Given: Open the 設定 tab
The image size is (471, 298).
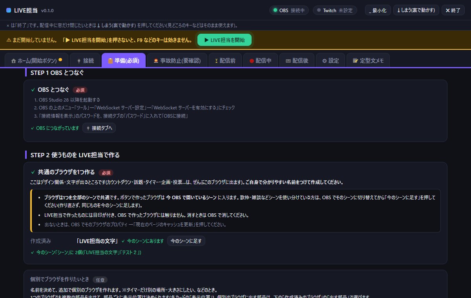Looking at the screenshot, I should 330,60.
